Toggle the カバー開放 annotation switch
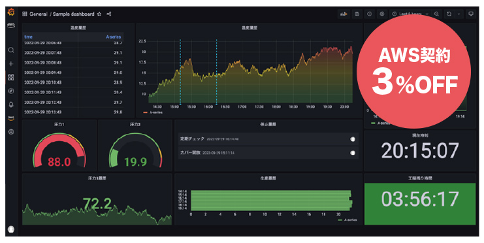The height and width of the screenshot is (243, 484). 353,153
